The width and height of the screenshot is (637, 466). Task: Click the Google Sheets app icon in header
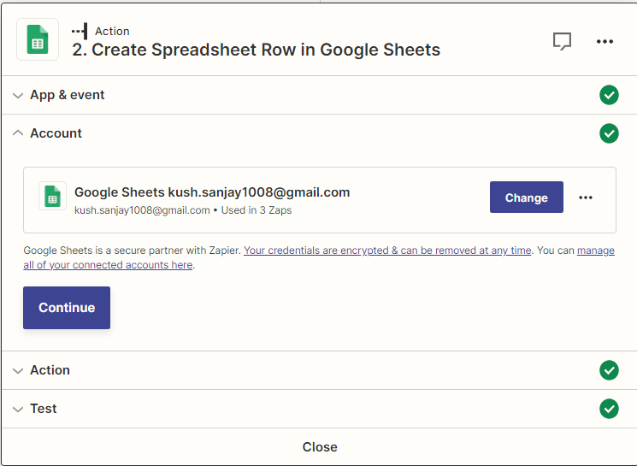[x=38, y=39]
